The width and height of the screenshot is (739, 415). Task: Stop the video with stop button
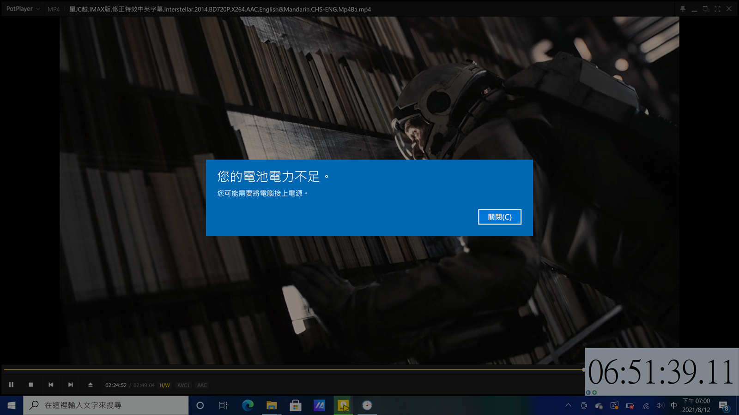click(31, 385)
